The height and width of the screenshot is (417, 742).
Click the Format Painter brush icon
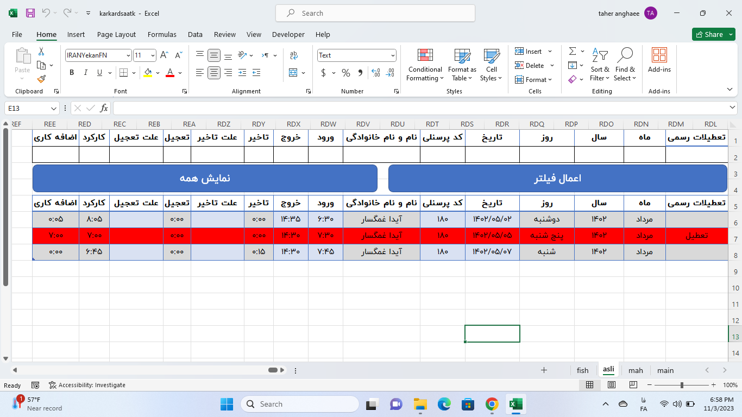[41, 79]
